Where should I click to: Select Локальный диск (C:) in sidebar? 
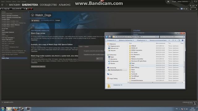click(x=115, y=70)
